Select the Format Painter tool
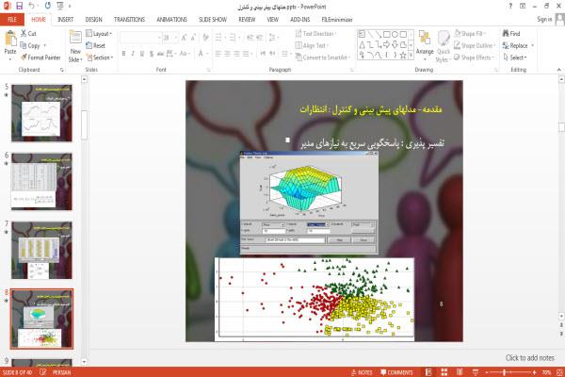Viewport: 565px width, 377px height. pos(40,57)
